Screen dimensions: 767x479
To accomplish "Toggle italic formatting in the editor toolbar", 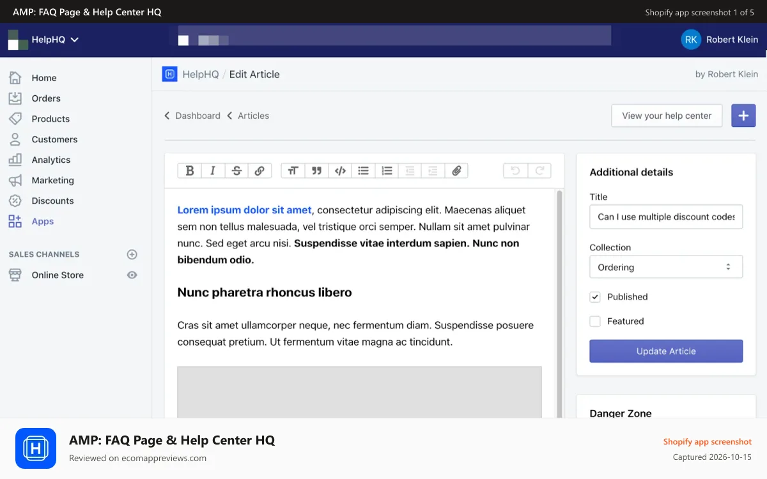I will tap(213, 171).
